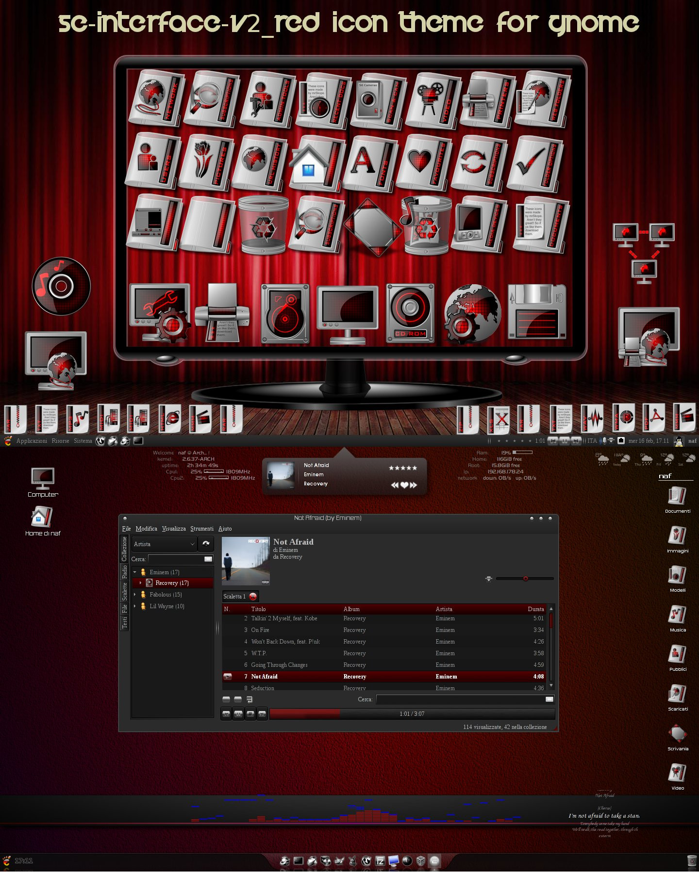Screen dimensions: 699x873
Task: Open the Home di naf icon
Action: click(43, 521)
